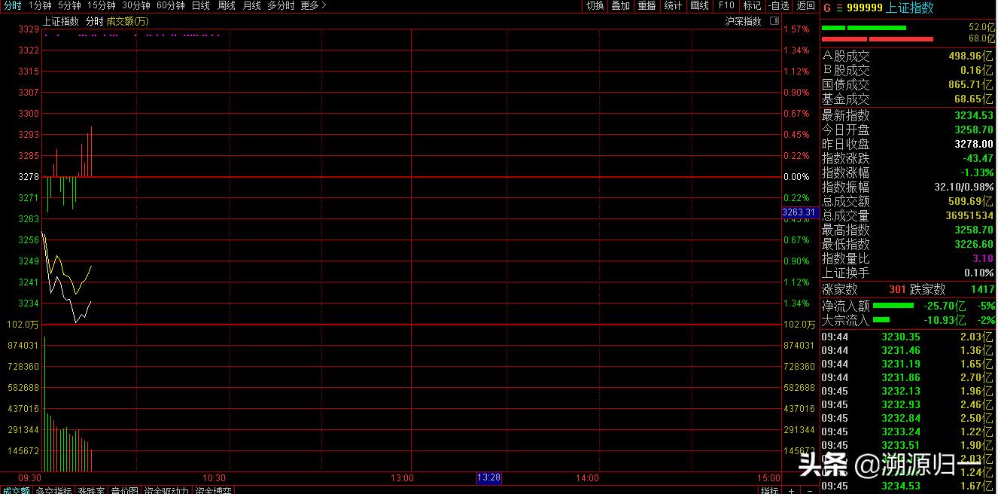Switch to 60分钟 chart period
This screenshot has height=494, width=998.
(171, 5)
